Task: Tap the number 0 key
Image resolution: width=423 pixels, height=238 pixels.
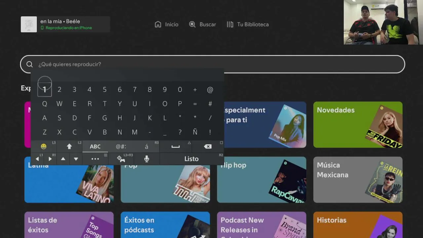Action: click(180, 90)
